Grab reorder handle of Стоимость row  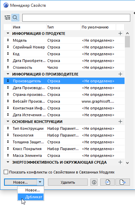[8, 67]
